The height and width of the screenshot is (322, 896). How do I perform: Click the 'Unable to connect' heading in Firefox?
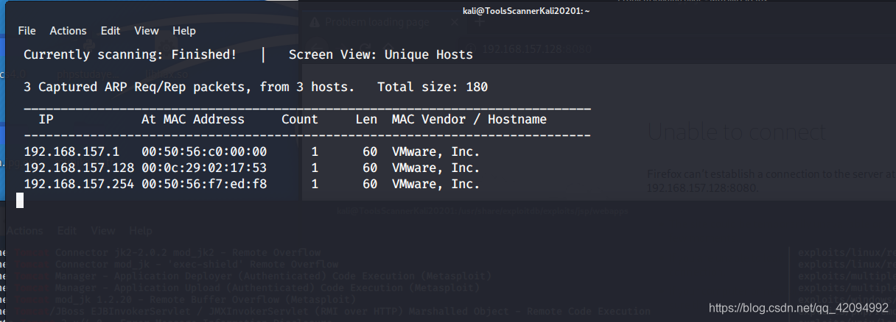736,132
